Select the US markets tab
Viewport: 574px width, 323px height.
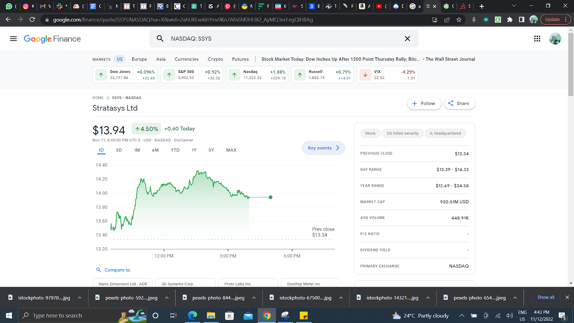click(119, 59)
